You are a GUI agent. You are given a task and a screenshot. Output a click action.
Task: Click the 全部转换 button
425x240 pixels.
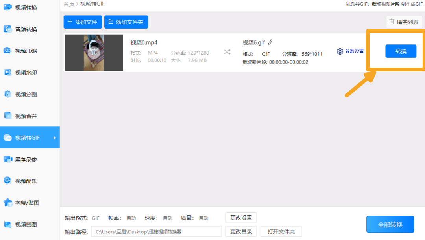pos(390,224)
